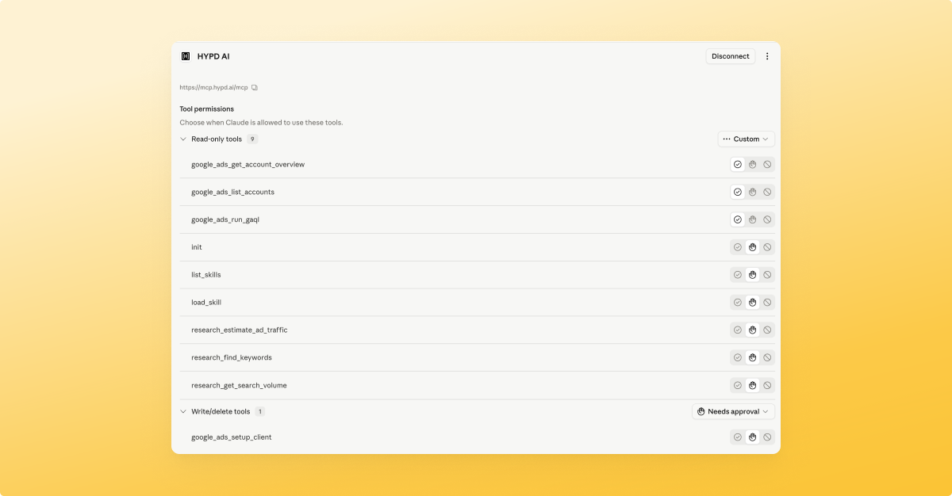Copy the mcp.hypd.ai URL
The image size is (952, 496).
255,87
